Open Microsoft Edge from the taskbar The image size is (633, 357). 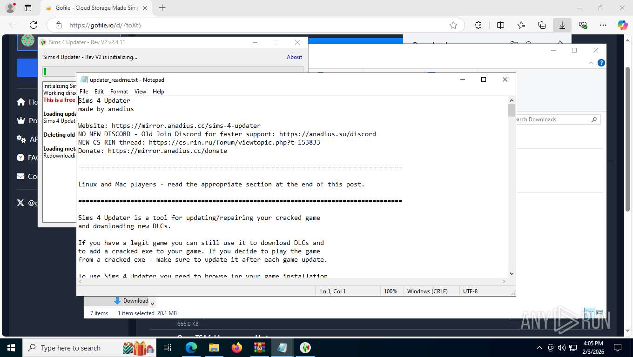(191, 348)
